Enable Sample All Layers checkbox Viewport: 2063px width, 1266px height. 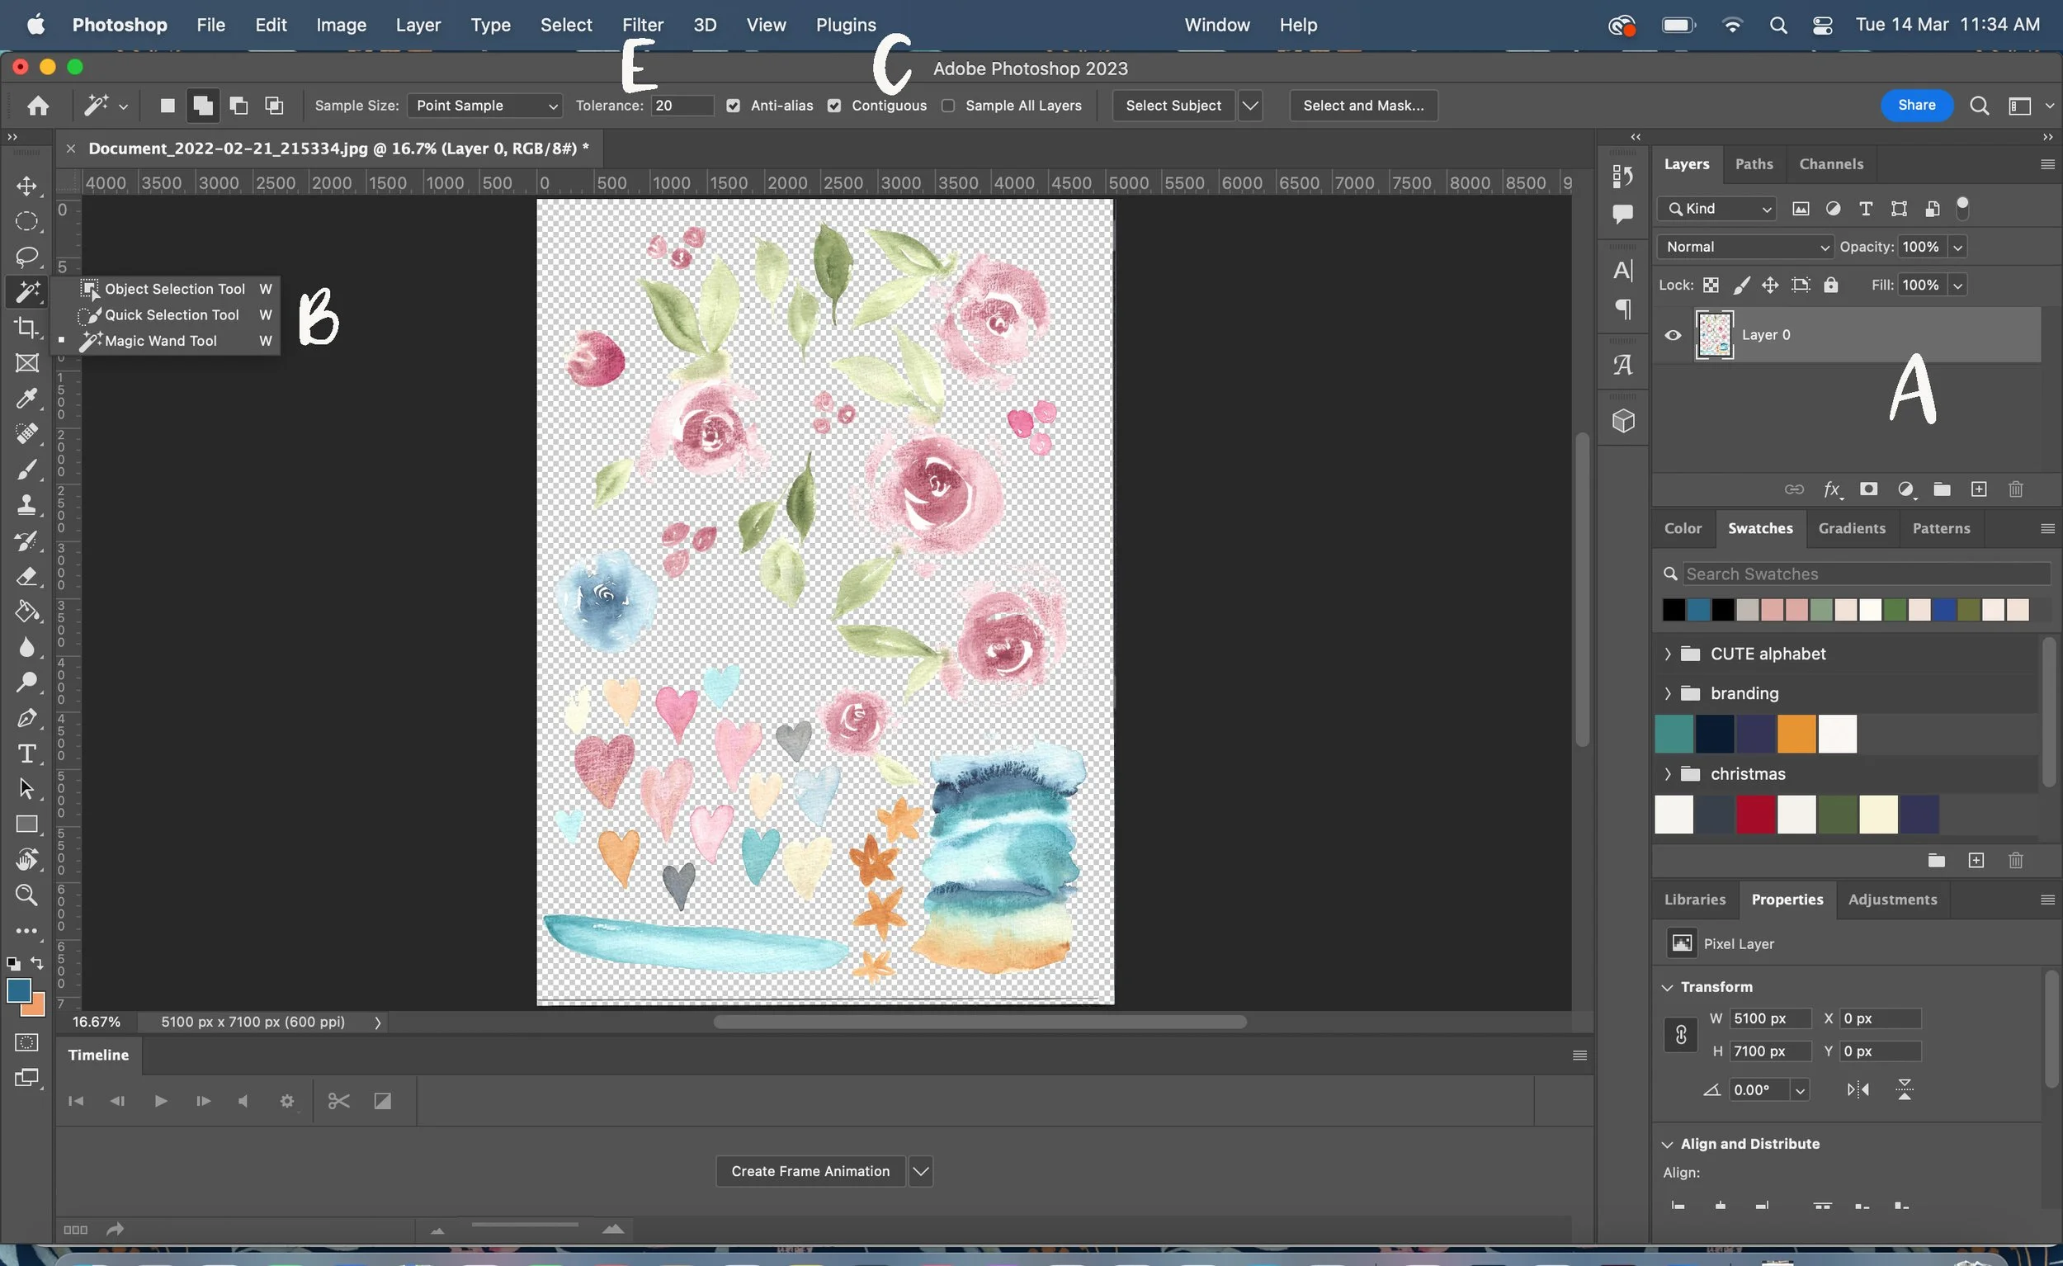(948, 106)
